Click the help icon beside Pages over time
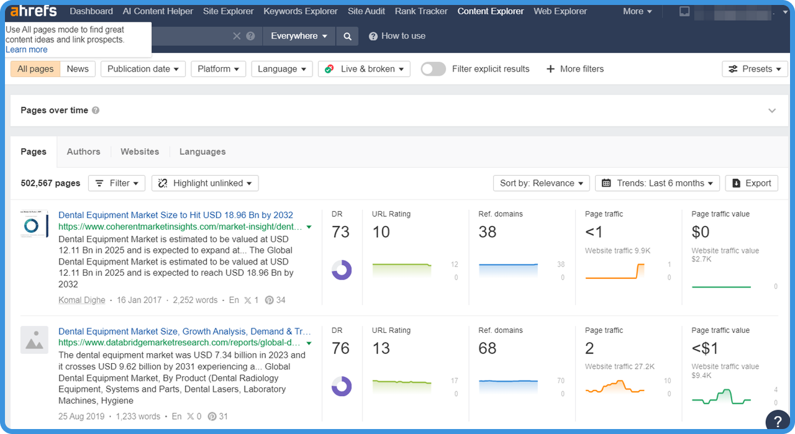795x434 pixels. [x=96, y=111]
